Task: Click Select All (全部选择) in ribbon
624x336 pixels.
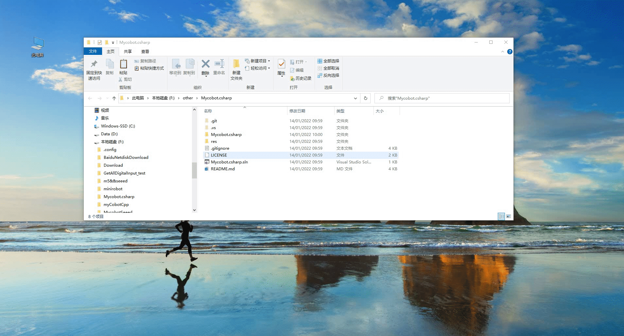Action: [328, 61]
